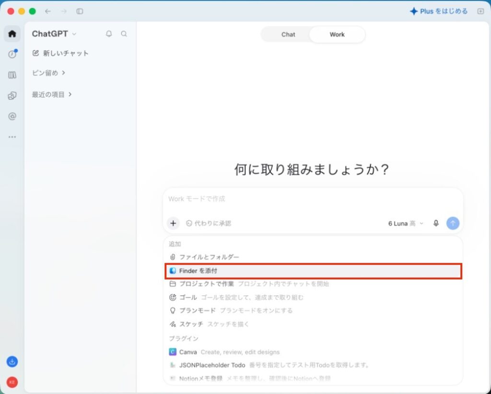Image resolution: width=491 pixels, height=394 pixels.
Task: Open the ChatGPT model dropdown in sidebar
Action: 54,34
